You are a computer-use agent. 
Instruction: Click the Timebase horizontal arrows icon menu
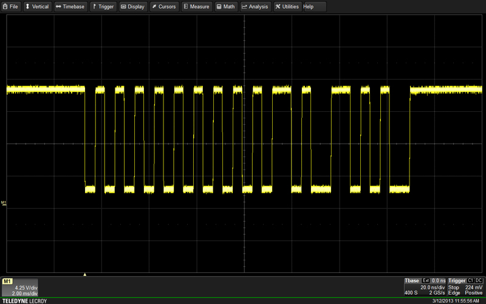click(x=70, y=7)
